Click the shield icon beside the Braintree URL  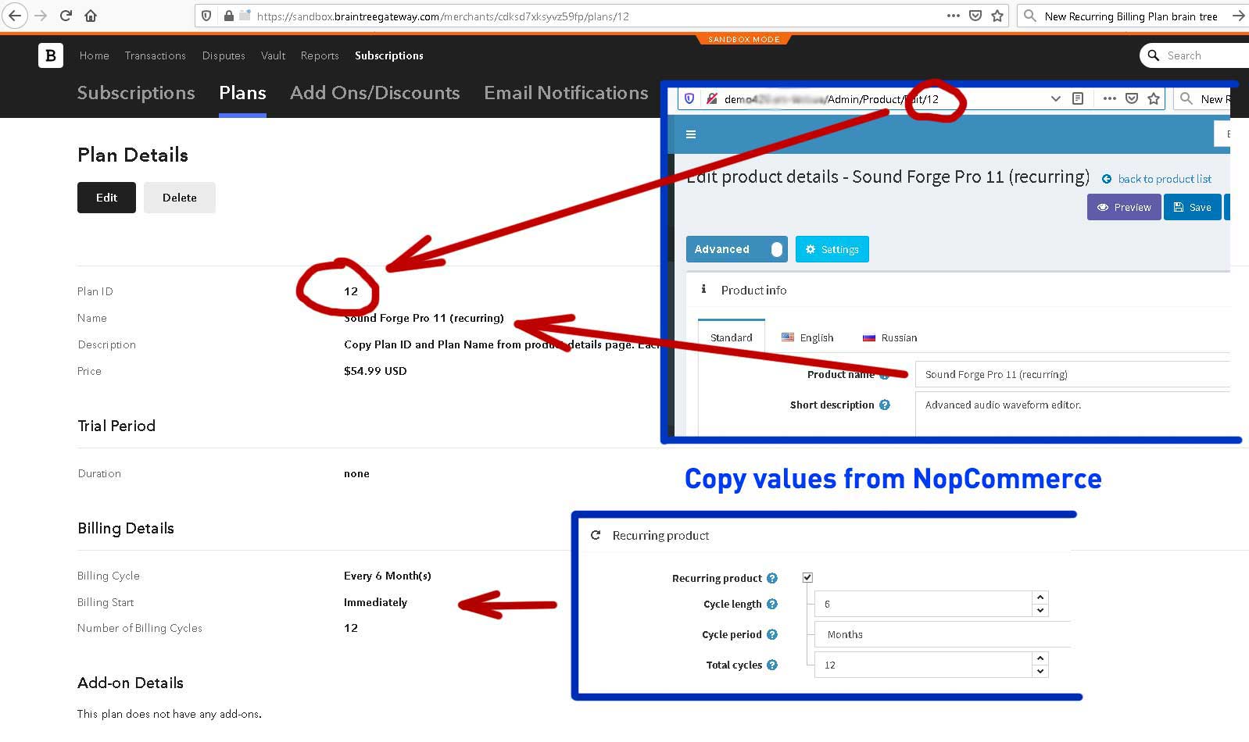[x=206, y=16]
